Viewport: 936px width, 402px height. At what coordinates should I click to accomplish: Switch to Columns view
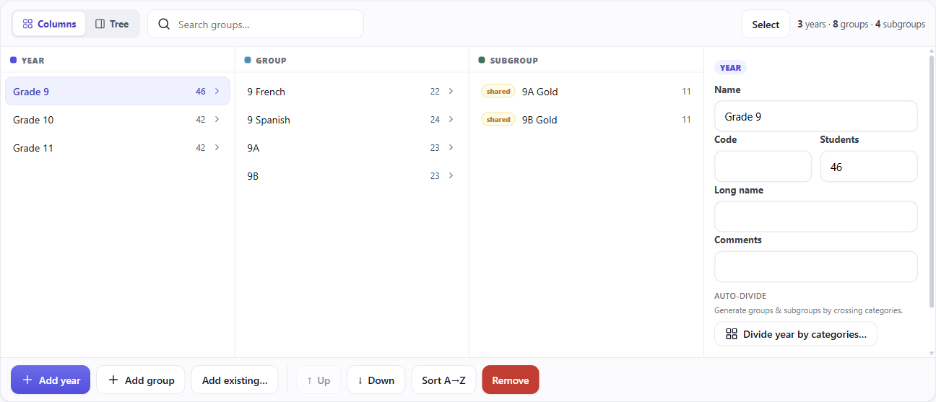[x=49, y=24]
